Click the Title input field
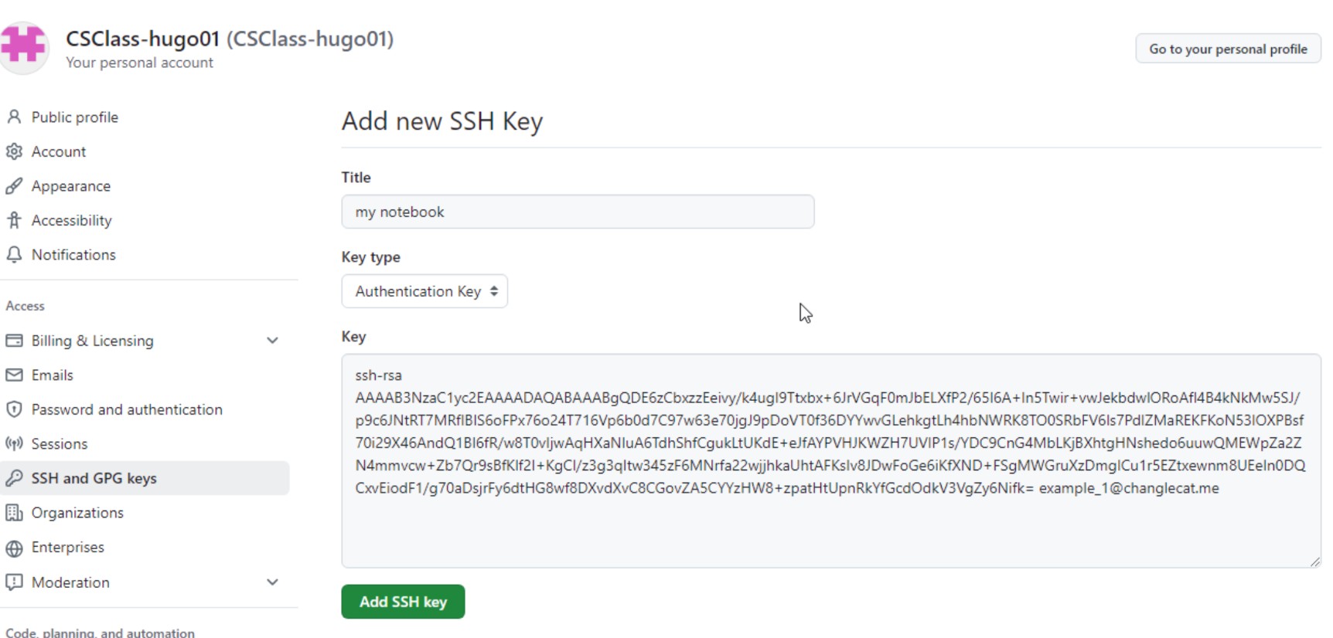1333x638 pixels. (578, 212)
